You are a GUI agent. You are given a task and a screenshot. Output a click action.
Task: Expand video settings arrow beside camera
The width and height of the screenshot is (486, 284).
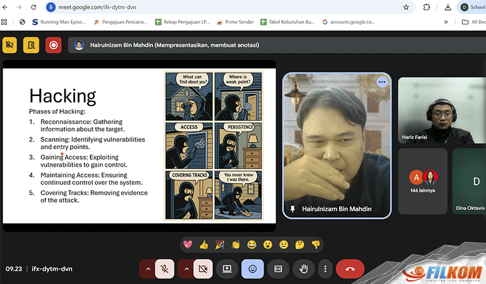(x=185, y=268)
